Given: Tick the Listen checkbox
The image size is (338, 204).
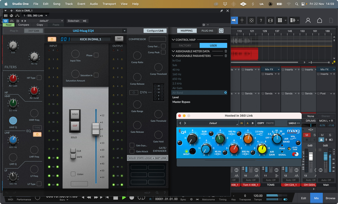Looking at the screenshot, I should click(73, 174).
